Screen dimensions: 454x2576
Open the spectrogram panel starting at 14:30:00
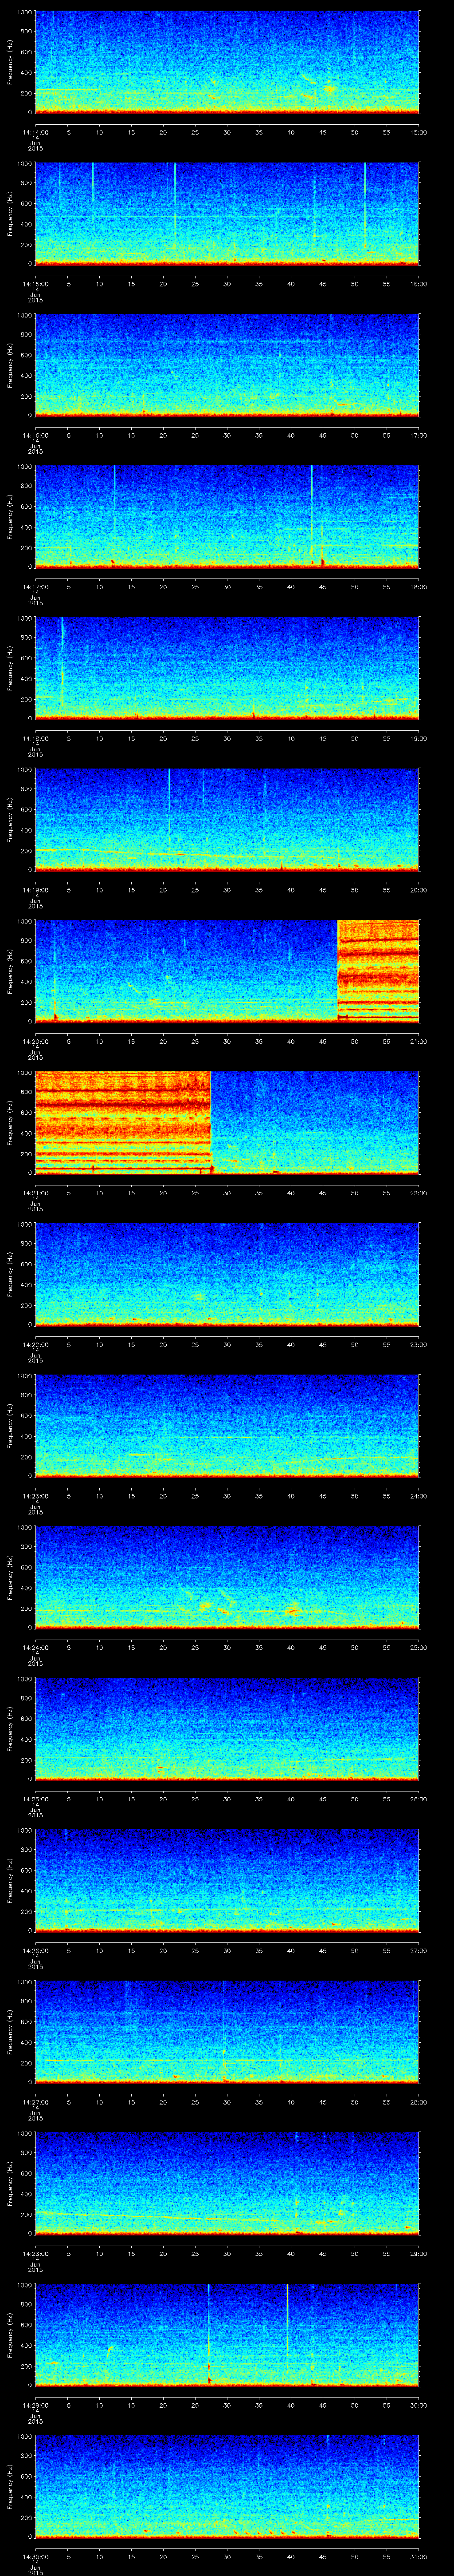tap(227, 2486)
